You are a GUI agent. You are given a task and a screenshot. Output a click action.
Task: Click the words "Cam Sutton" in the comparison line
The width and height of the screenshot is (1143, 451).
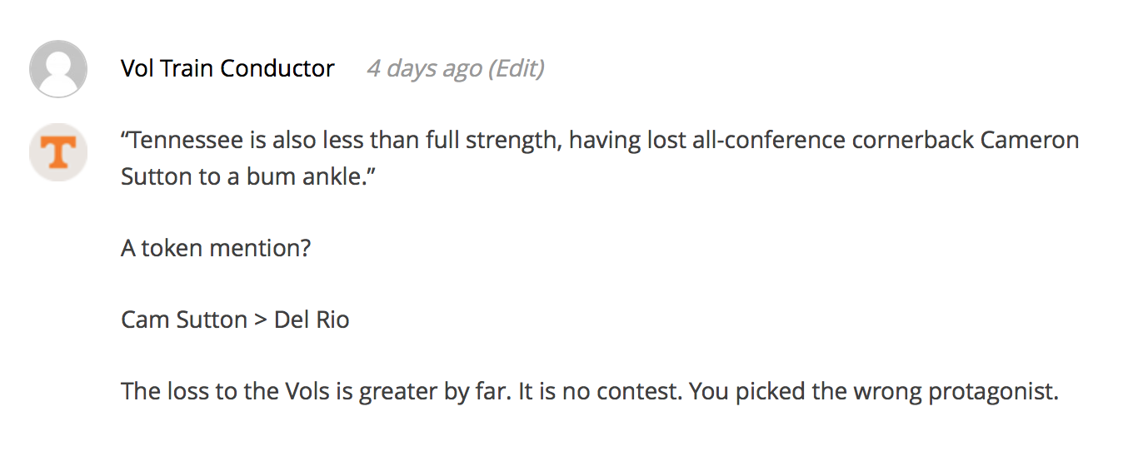(x=184, y=320)
